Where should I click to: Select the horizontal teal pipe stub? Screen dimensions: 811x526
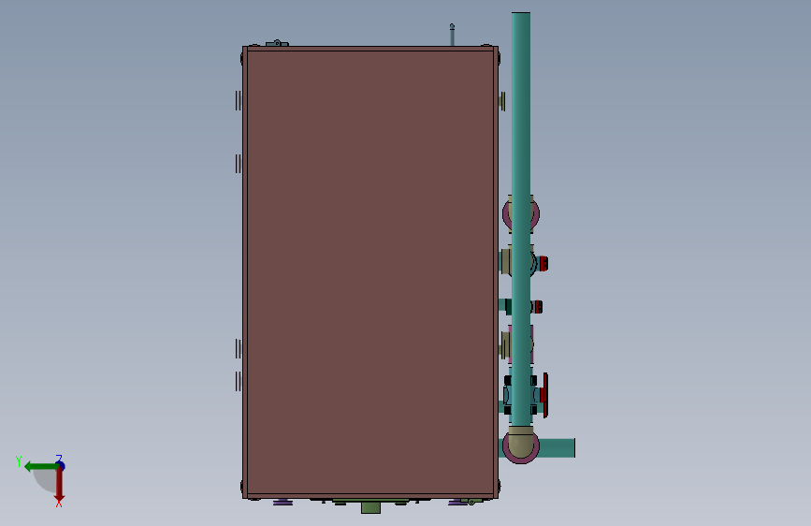pyautogui.click(x=558, y=447)
